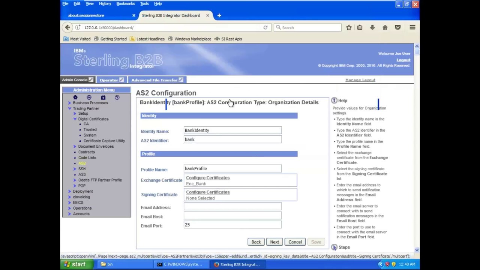Expand the PGP submenu
The width and height of the screenshot is (480, 270).
coord(75,186)
